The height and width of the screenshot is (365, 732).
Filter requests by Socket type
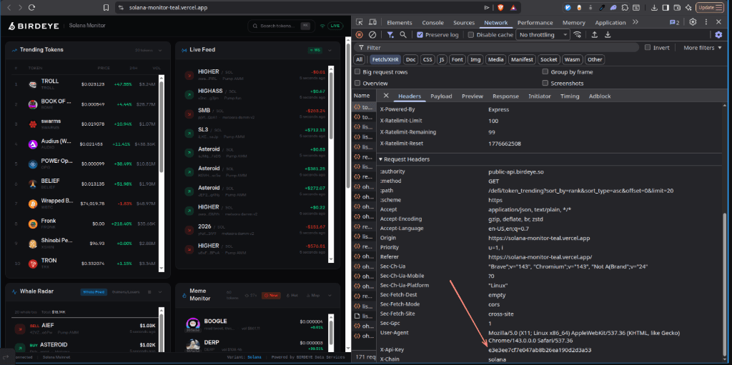(548, 60)
